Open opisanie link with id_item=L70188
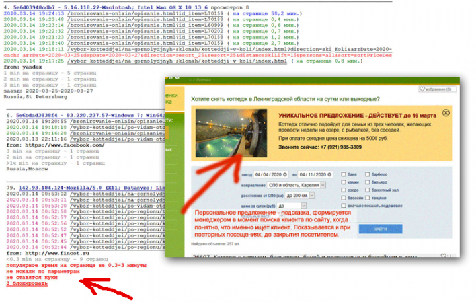 (145, 19)
